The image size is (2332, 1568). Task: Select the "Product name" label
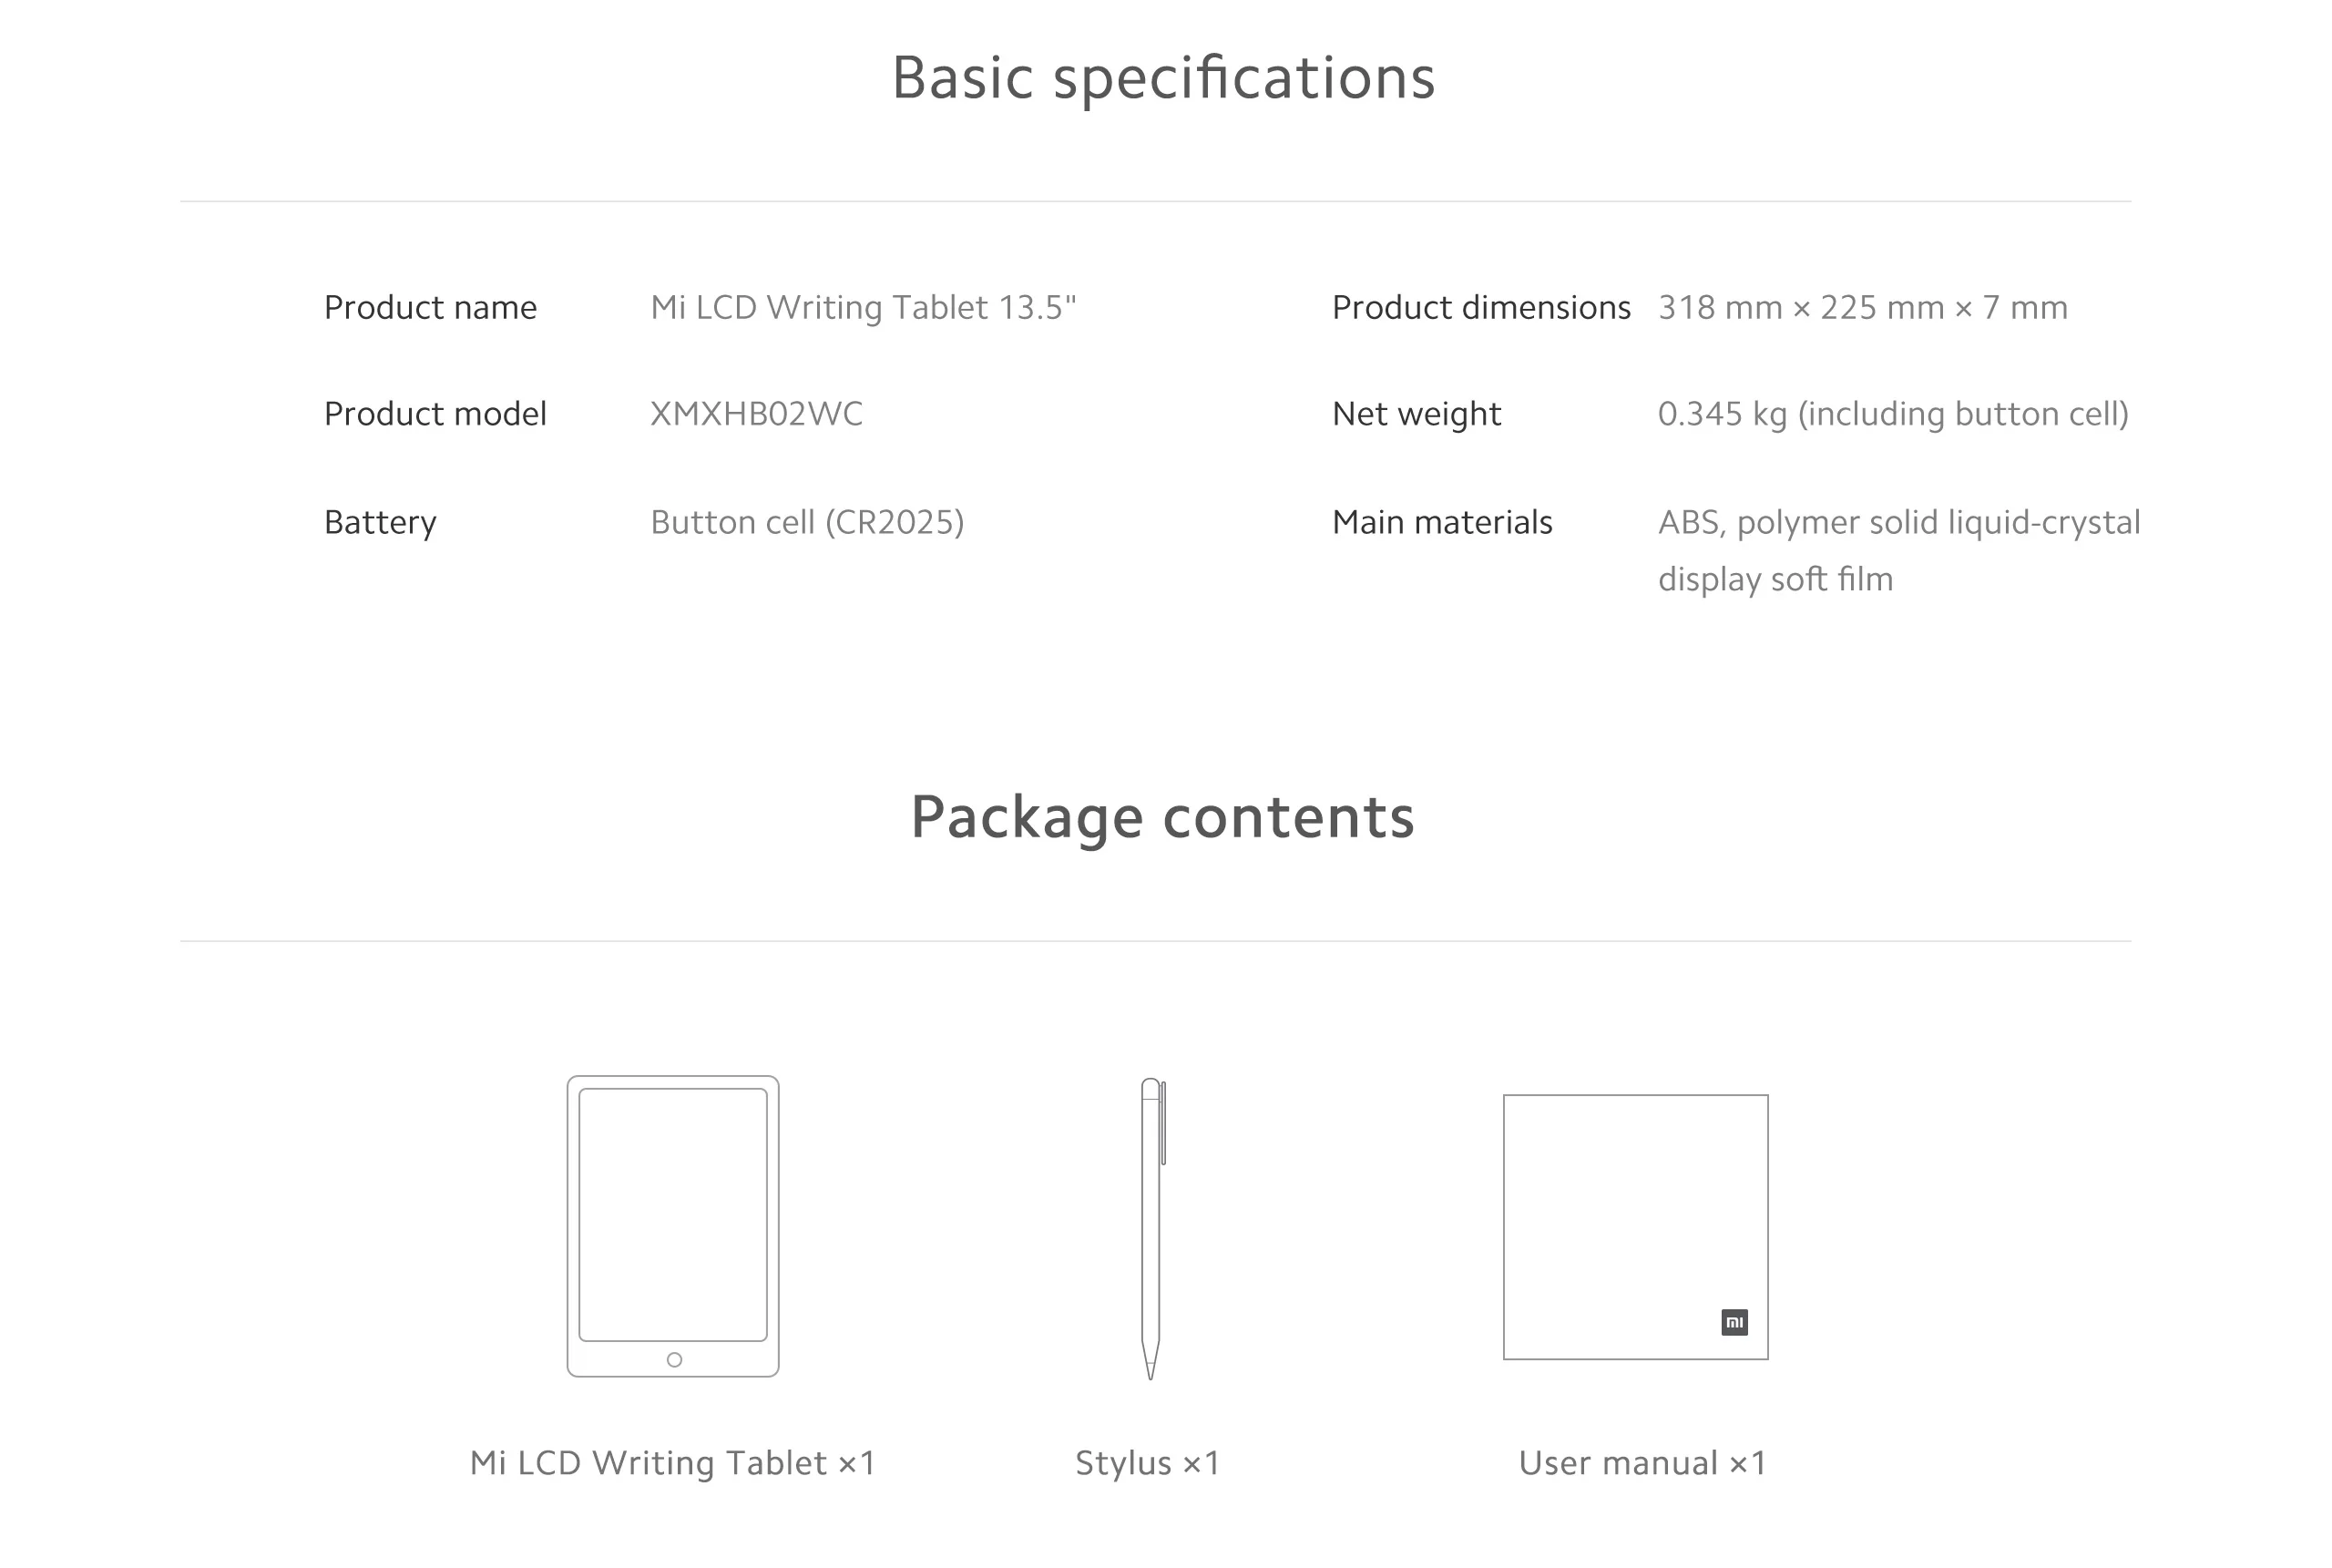coord(430,308)
